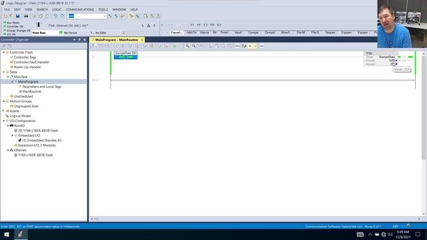Click the Zoom In magnifier icon

coord(187,46)
